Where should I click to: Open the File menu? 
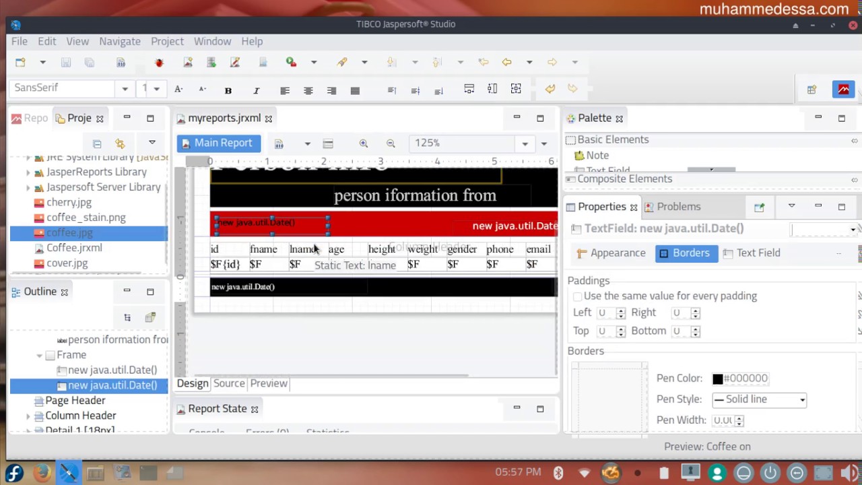[19, 42]
